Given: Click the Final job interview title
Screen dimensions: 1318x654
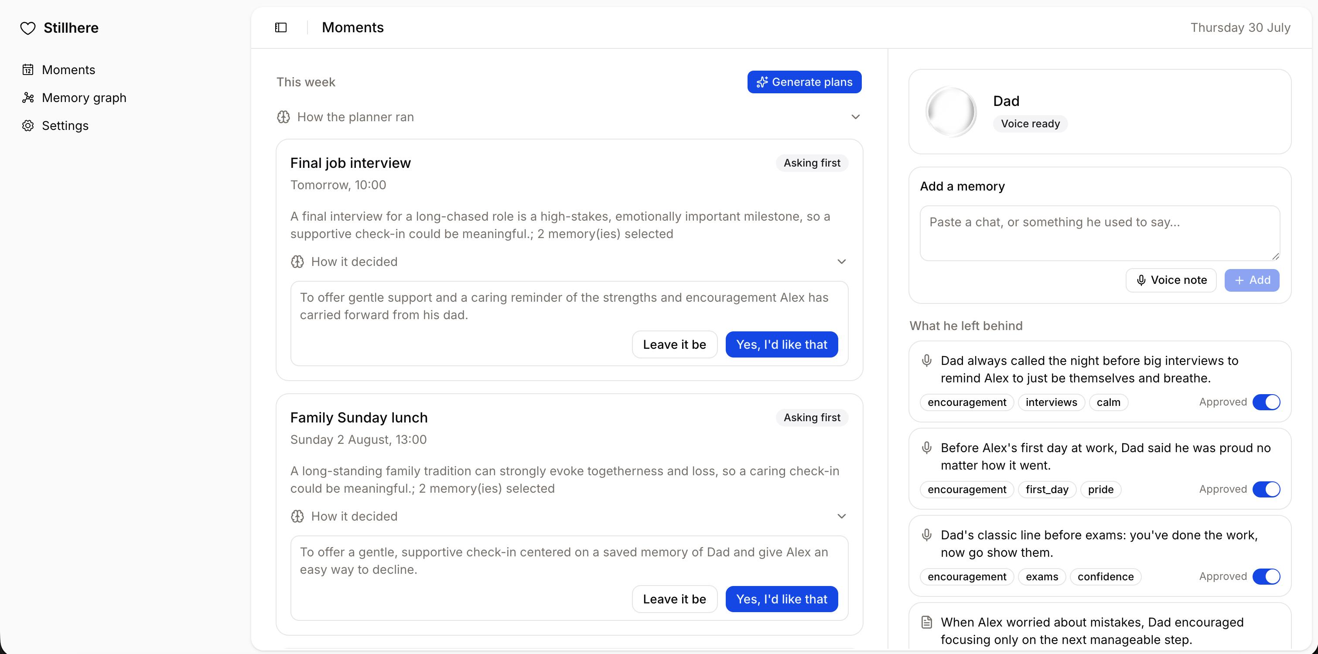Looking at the screenshot, I should tap(351, 163).
